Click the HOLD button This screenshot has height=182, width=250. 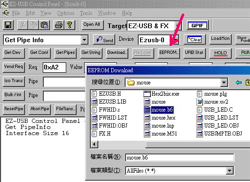tap(220, 53)
